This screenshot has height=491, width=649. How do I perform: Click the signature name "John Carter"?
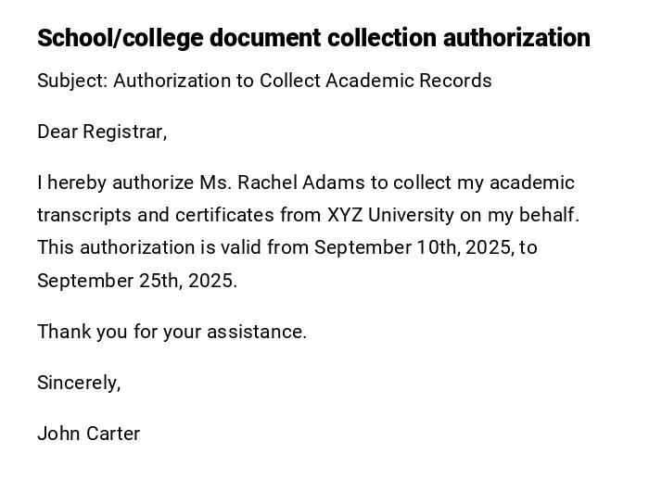88,434
